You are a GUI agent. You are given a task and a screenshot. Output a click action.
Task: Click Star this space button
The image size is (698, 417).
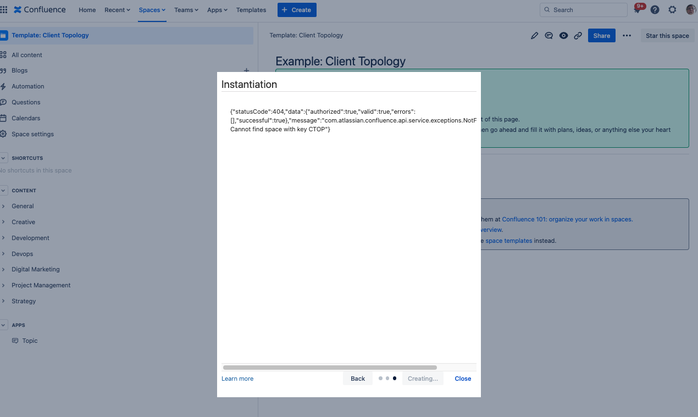point(667,36)
